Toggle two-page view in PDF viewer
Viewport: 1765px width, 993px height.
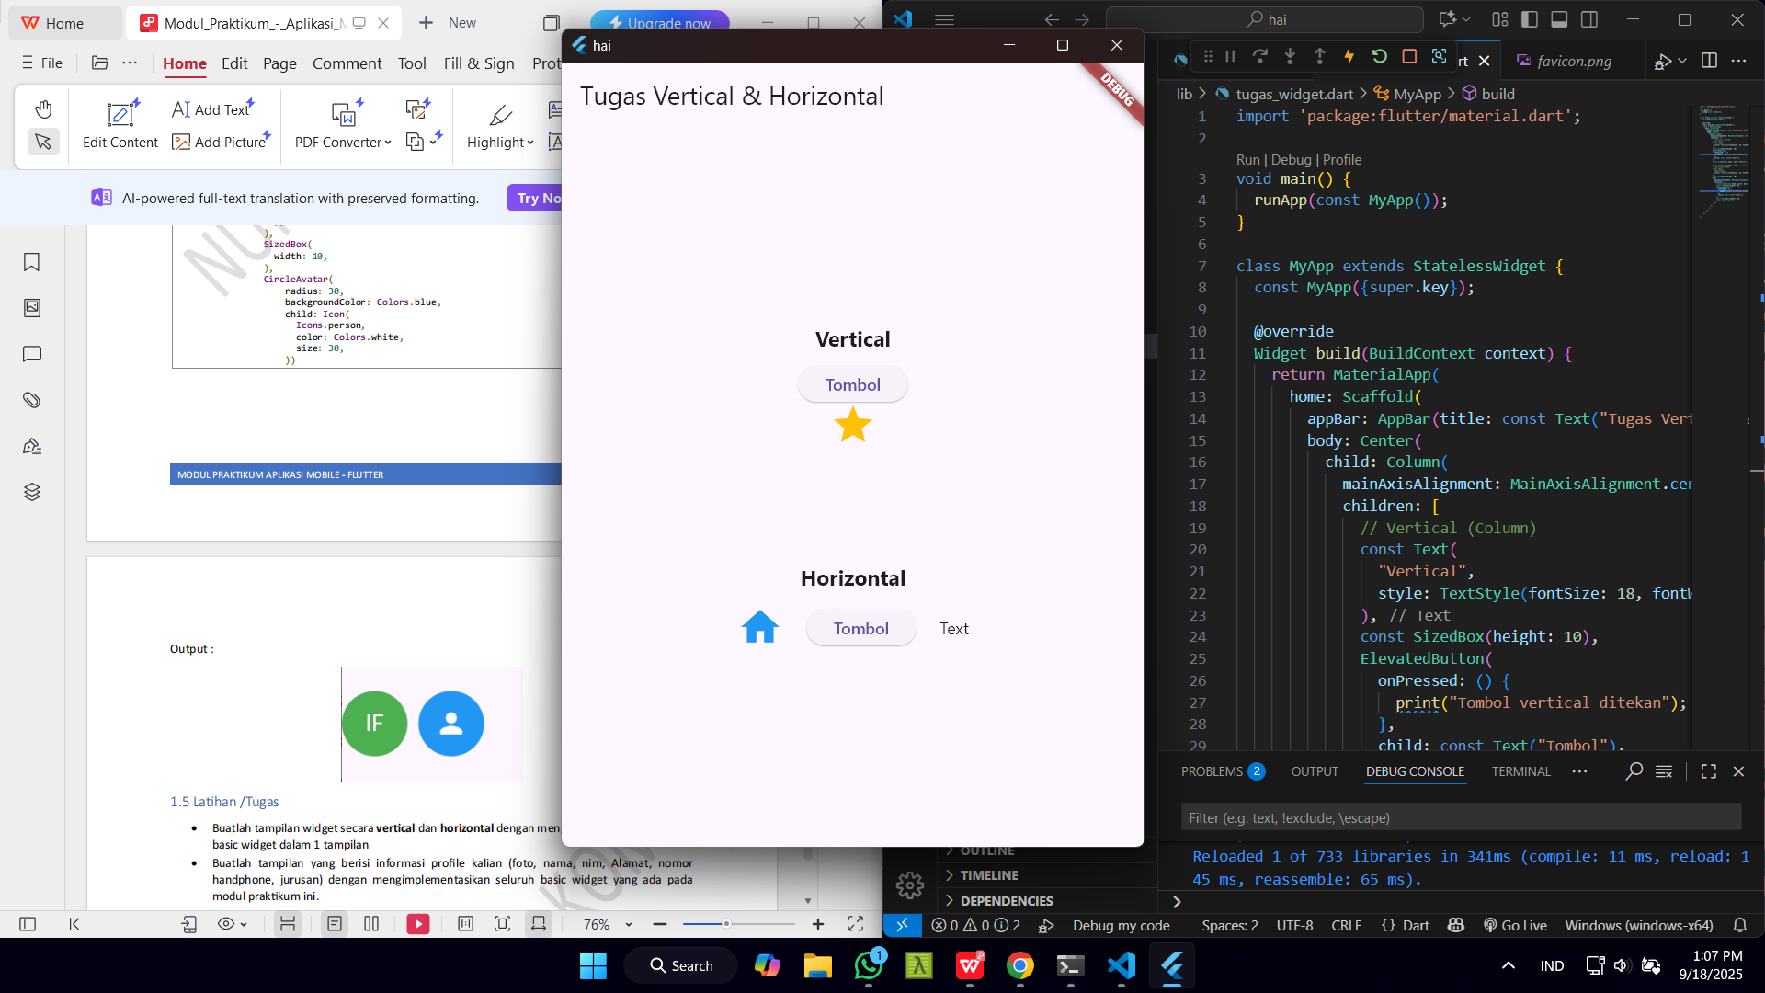click(371, 924)
